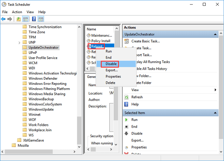Click the Mozilla folder icon
Viewport: 224px width, 161px height.
coord(14,145)
